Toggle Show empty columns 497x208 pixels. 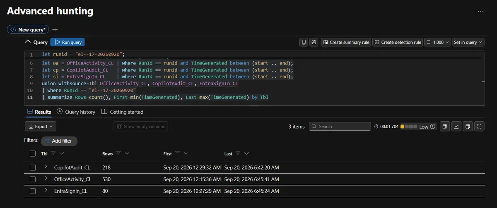click(x=141, y=127)
